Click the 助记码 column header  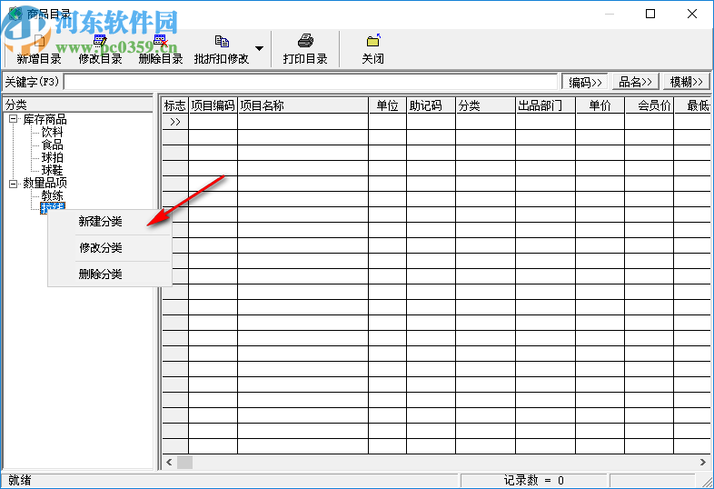(431, 105)
